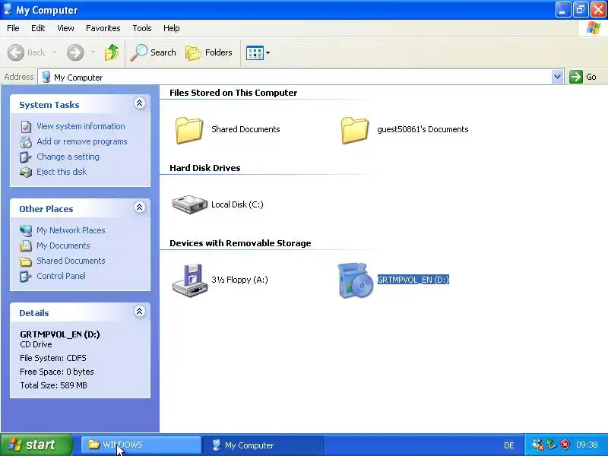
Task: Open the Tools menu
Action: coord(142,28)
